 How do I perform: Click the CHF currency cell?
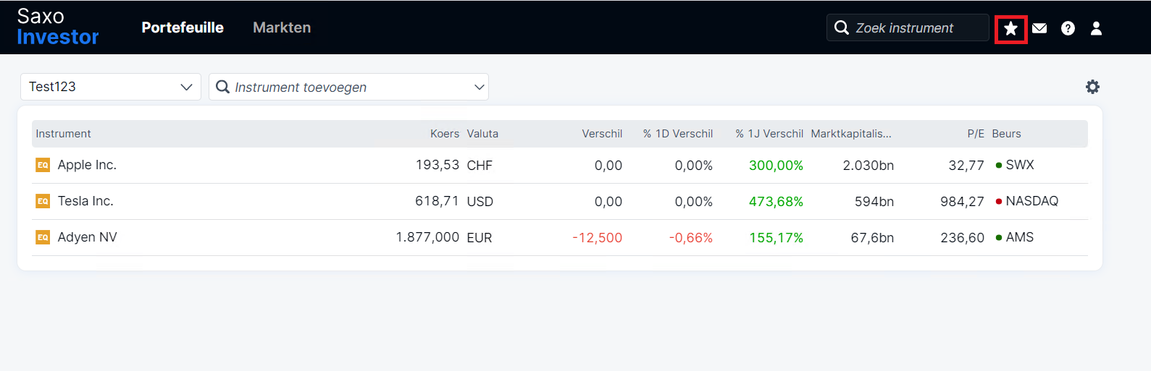(x=480, y=166)
